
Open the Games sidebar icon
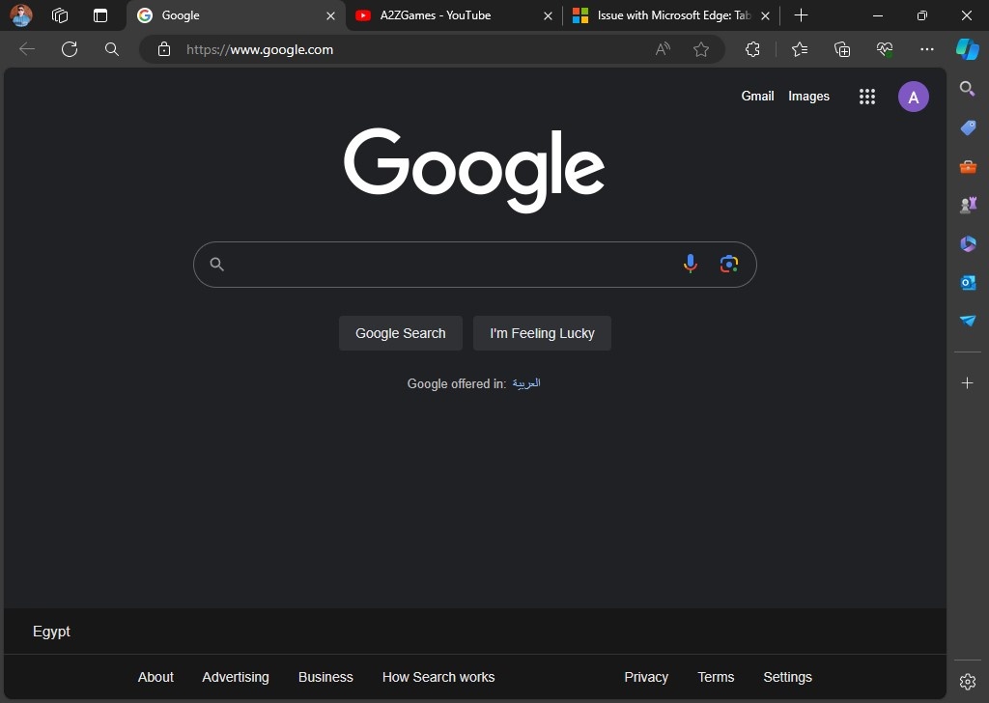968,205
